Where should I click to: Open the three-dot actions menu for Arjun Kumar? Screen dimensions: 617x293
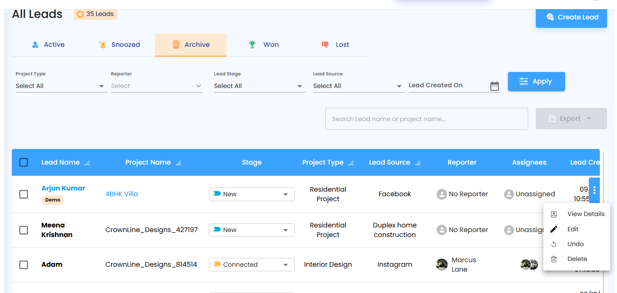594,190
